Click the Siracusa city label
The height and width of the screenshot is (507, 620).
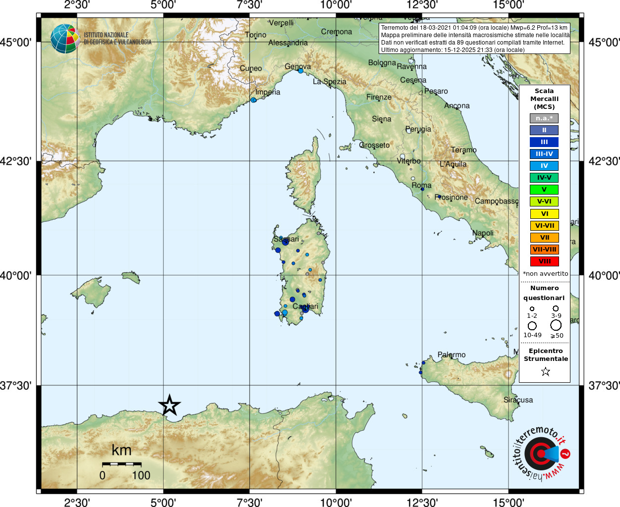coord(518,400)
